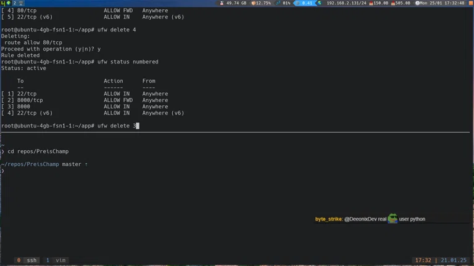Screen dimensions: 474x266
Task: Click the disk usage 49.74 GB indicator
Action: pyautogui.click(x=235, y=3)
